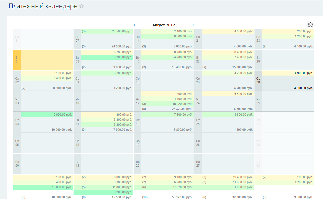This screenshot has width=323, height=199.
Task: Click Saturday 19 day cell
Action: (167, 143)
